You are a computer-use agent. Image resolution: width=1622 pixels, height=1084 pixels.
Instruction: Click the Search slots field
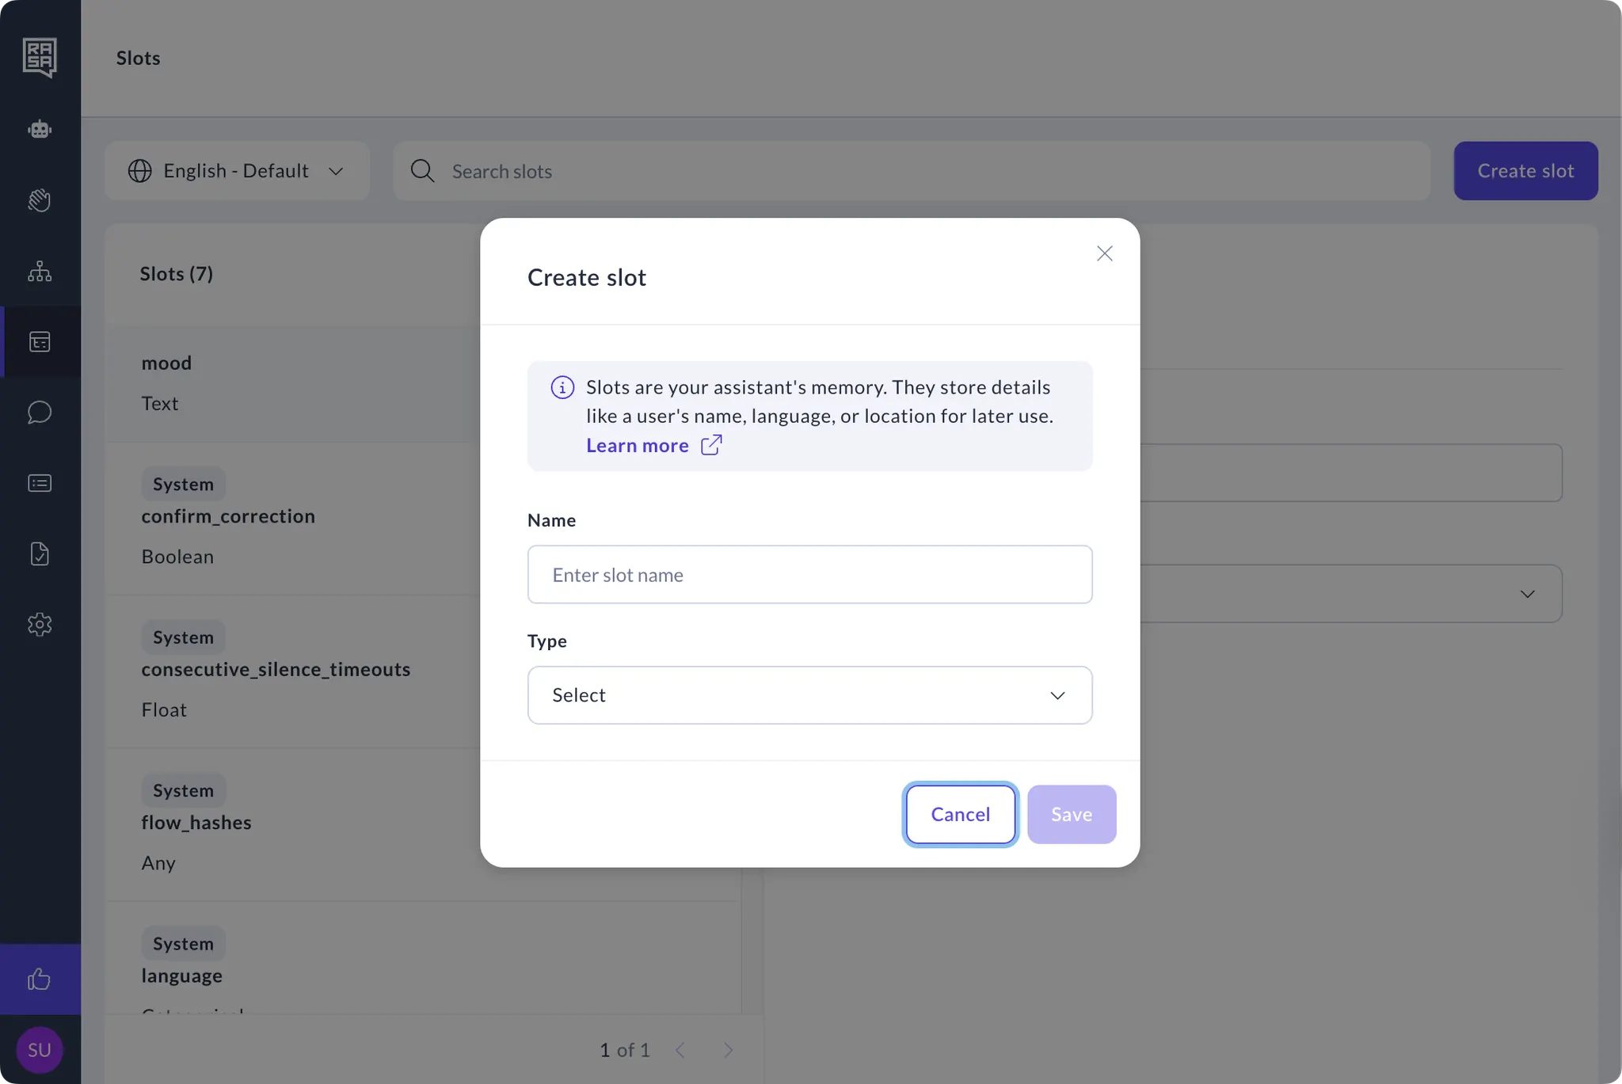coord(911,171)
